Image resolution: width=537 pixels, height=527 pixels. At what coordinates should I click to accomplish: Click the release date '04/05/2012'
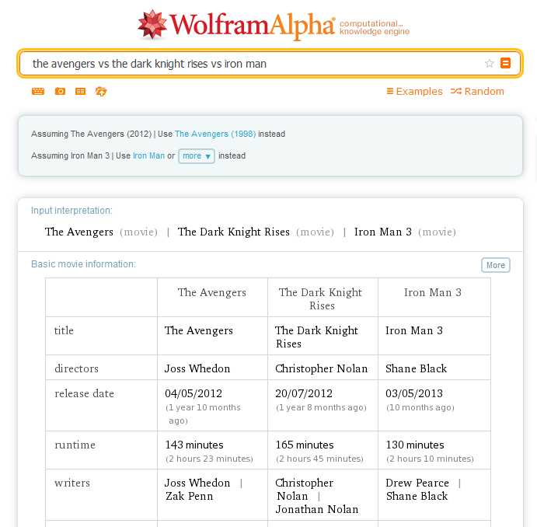pos(194,393)
